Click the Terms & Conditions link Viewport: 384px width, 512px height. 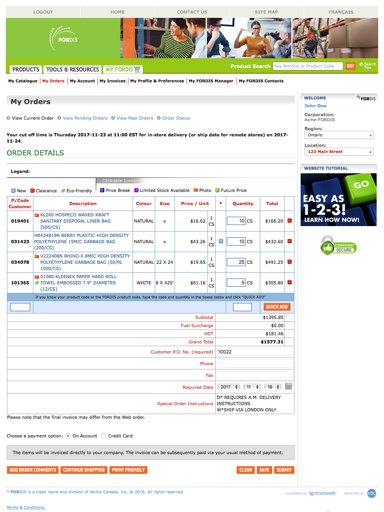(x=26, y=507)
